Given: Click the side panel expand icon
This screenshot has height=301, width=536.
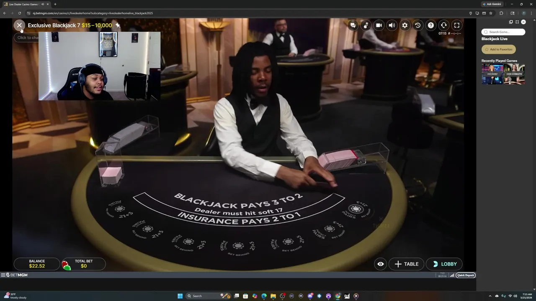Looking at the screenshot, I should point(517,22).
